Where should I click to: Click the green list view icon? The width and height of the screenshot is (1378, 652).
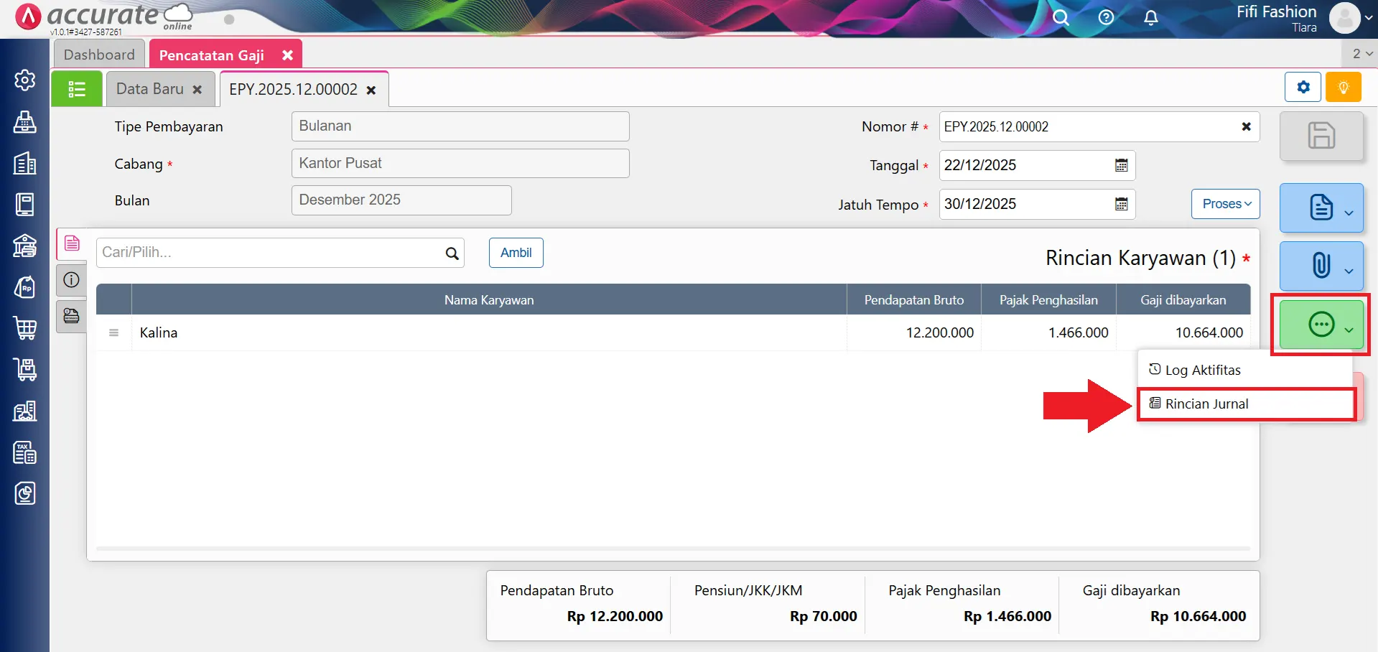coord(77,89)
